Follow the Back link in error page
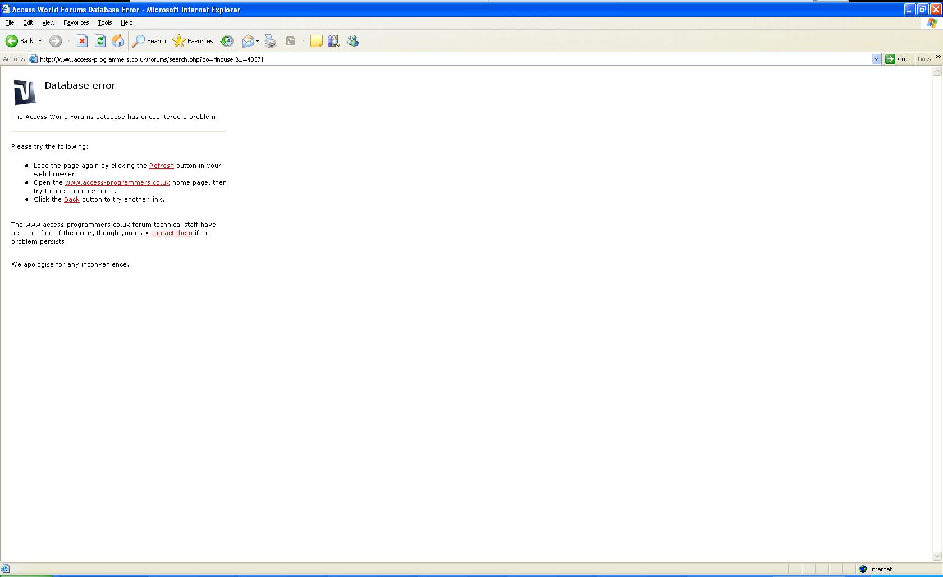Image resolution: width=943 pixels, height=577 pixels. pyautogui.click(x=72, y=199)
